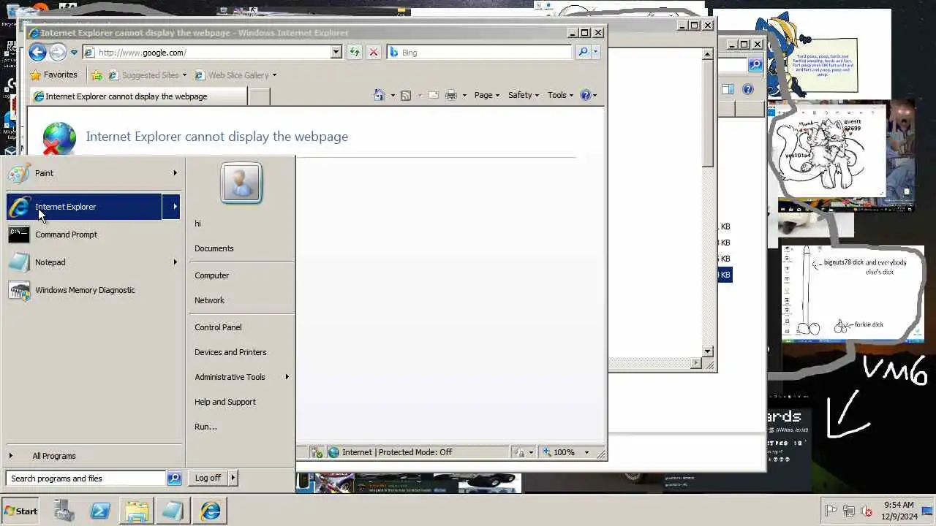Open the Tools menu
Image resolution: width=936 pixels, height=526 pixels.
point(561,95)
